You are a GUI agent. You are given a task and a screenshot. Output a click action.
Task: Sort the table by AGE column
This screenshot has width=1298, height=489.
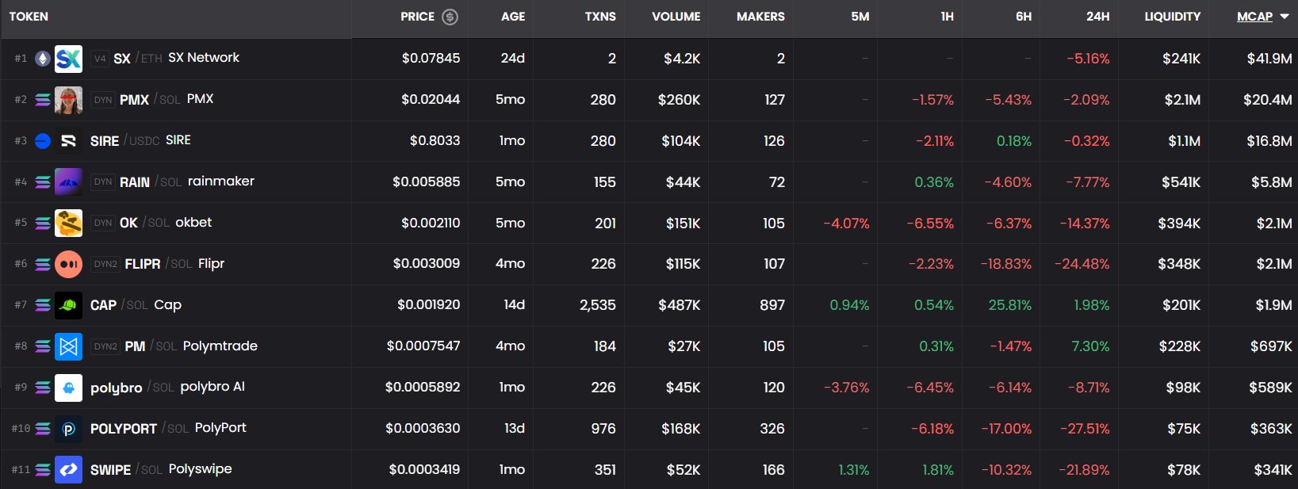[x=513, y=17]
